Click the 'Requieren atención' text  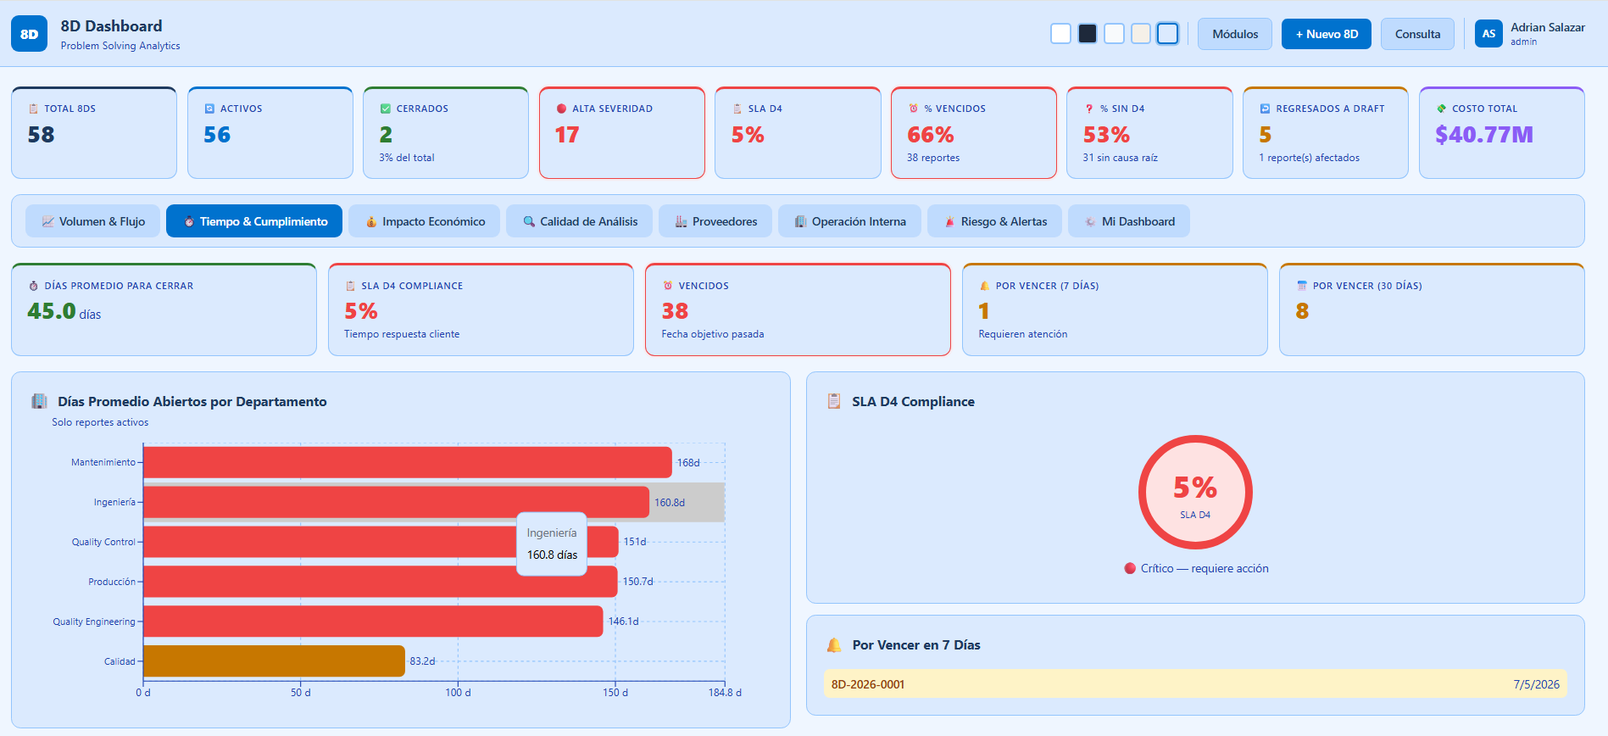coord(1023,334)
